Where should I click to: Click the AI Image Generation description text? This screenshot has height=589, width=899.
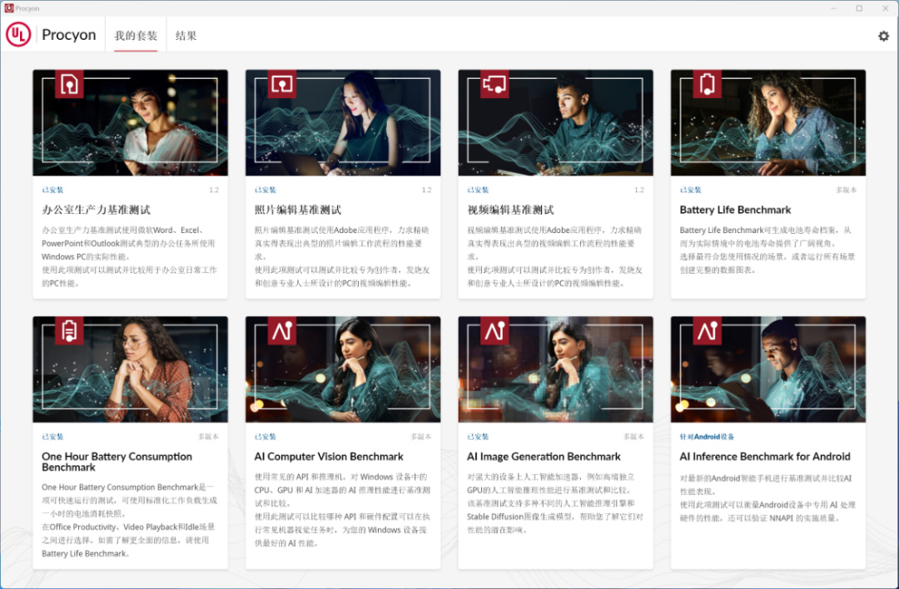(555, 503)
